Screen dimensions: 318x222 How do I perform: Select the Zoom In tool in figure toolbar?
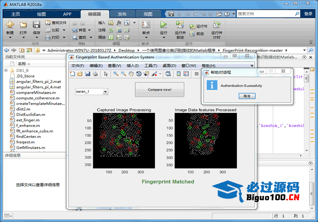[x=116, y=74]
